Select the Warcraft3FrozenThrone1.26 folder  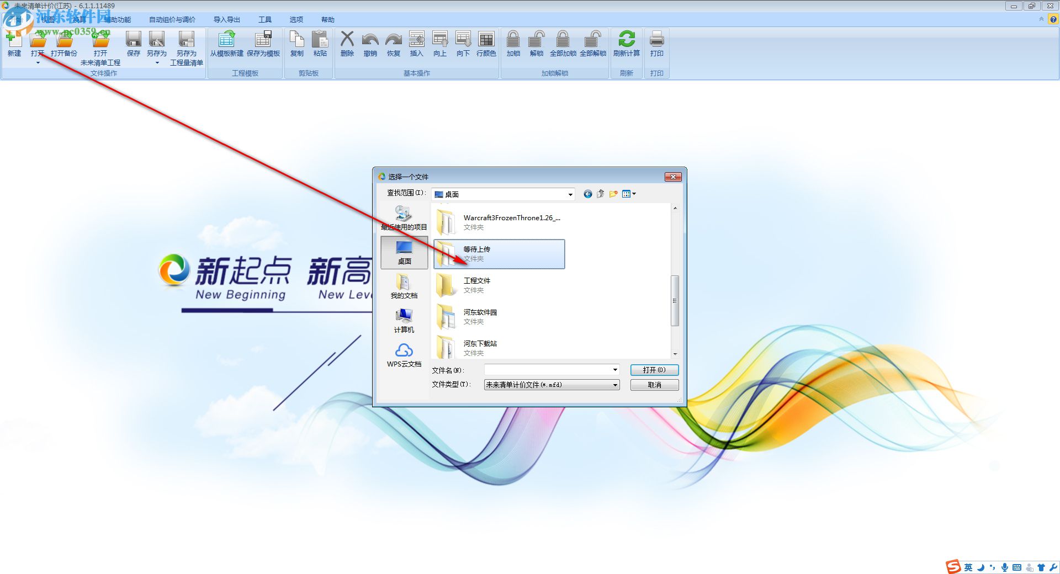click(x=499, y=222)
